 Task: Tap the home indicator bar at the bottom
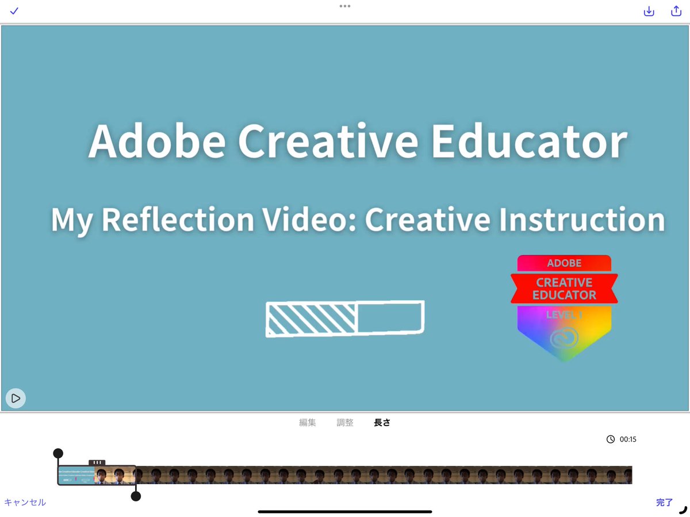[345, 511]
